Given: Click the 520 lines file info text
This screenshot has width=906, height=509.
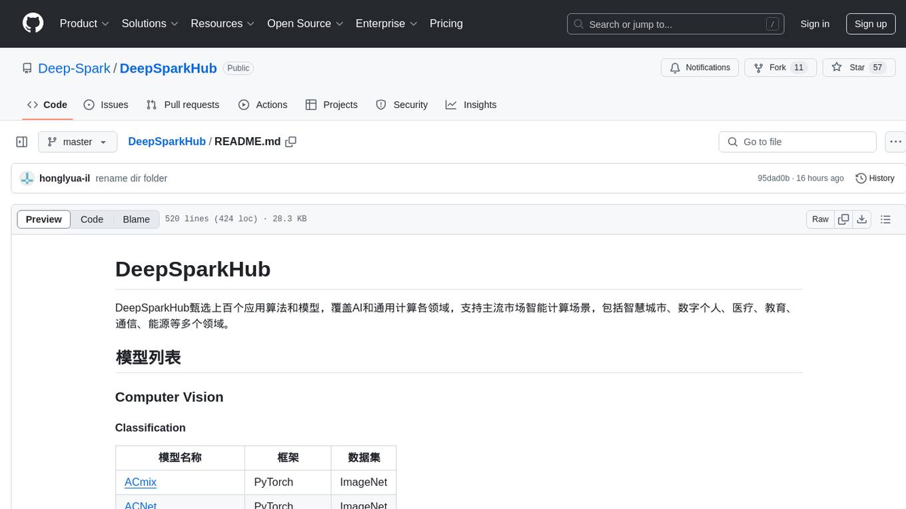Looking at the screenshot, I should pyautogui.click(x=236, y=219).
